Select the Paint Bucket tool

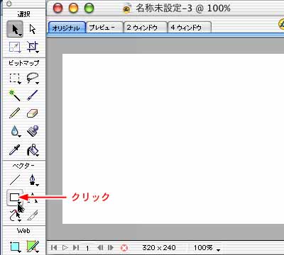[x=33, y=149]
